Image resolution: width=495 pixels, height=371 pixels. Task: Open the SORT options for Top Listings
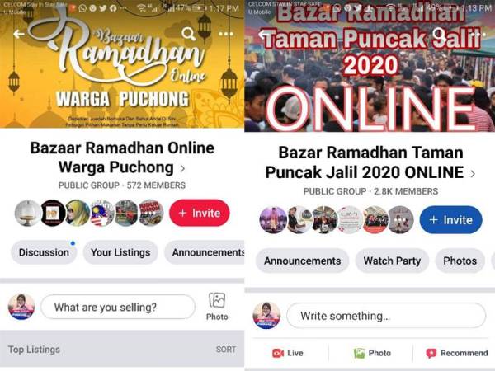pyautogui.click(x=226, y=350)
